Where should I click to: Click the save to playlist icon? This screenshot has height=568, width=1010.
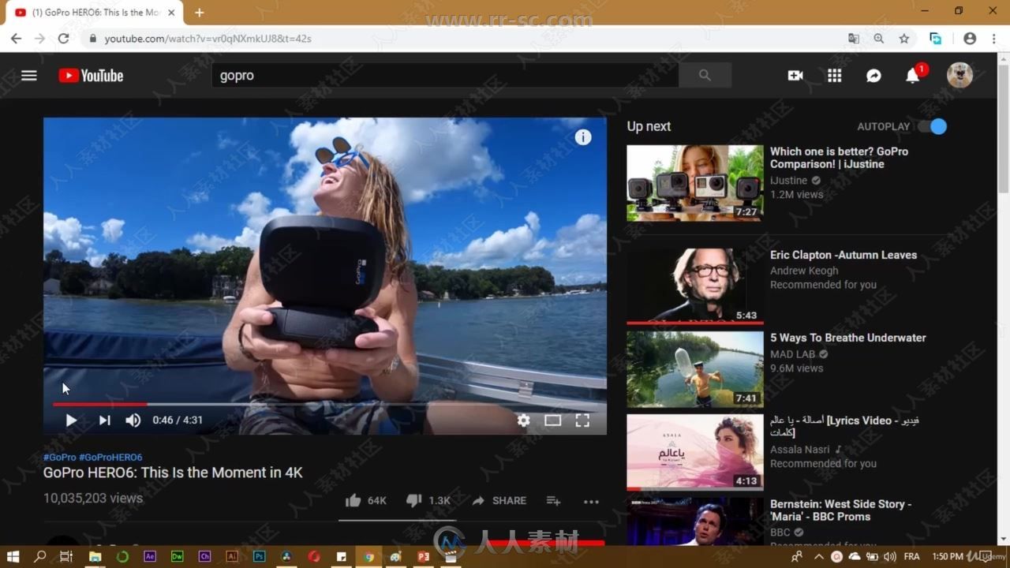tap(553, 500)
